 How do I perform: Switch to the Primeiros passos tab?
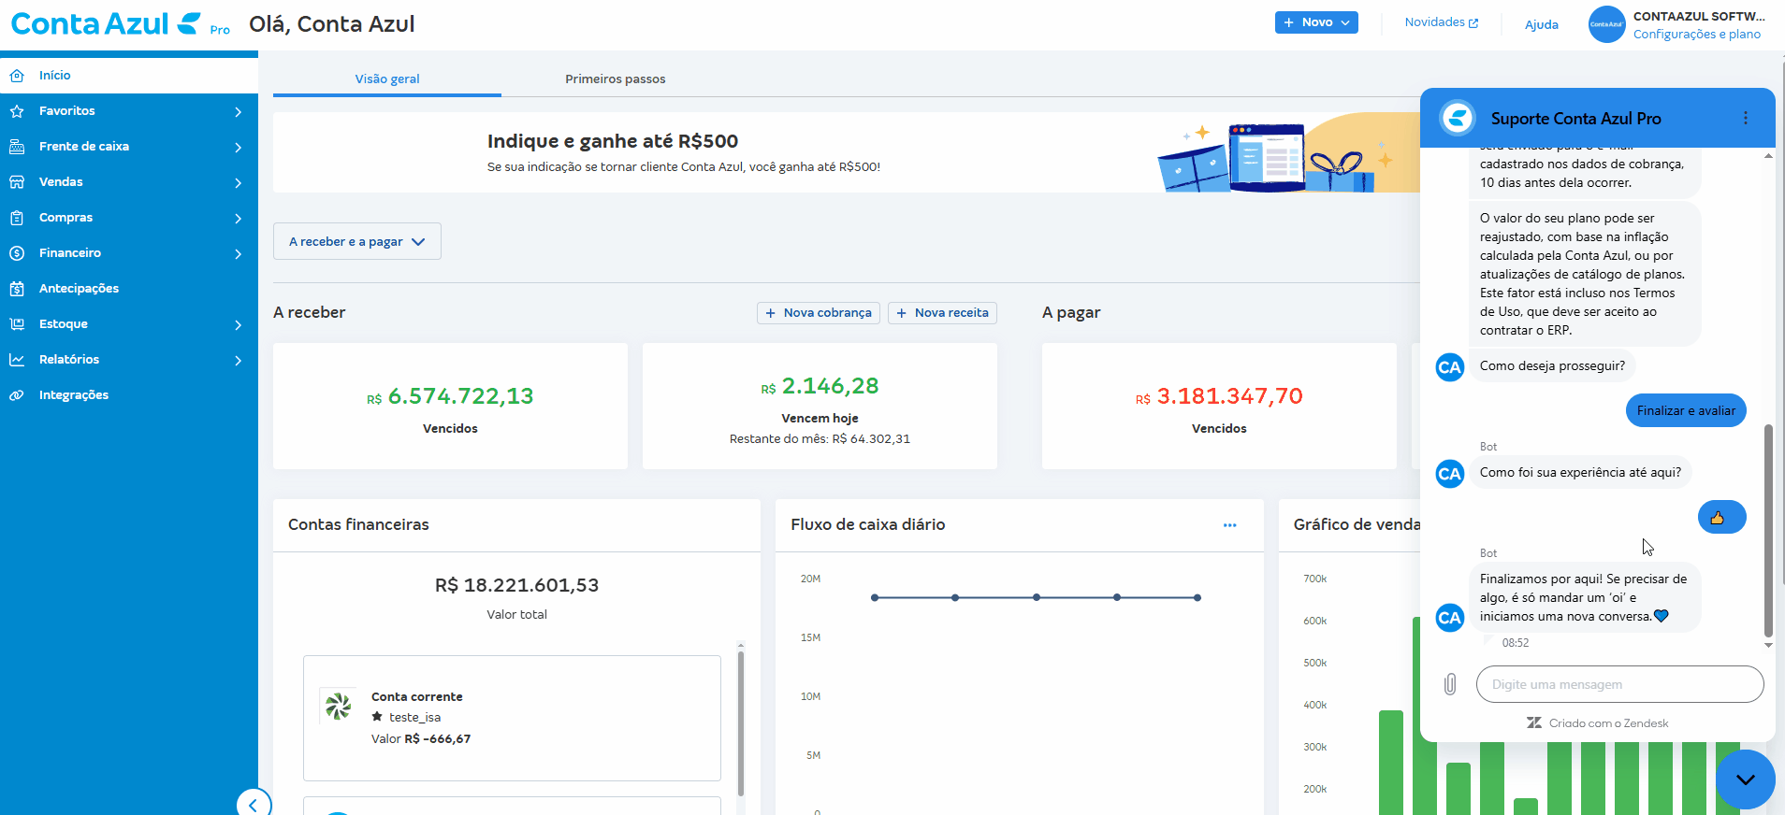(616, 79)
